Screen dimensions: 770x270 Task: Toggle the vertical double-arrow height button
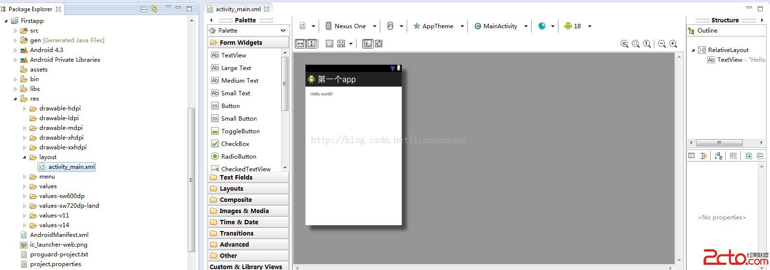point(312,44)
